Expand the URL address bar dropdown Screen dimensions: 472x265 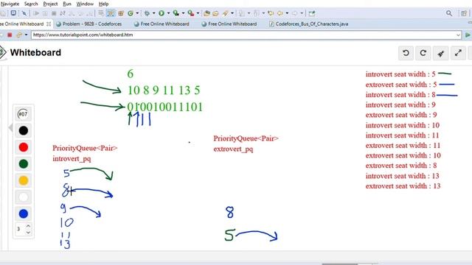pos(458,35)
